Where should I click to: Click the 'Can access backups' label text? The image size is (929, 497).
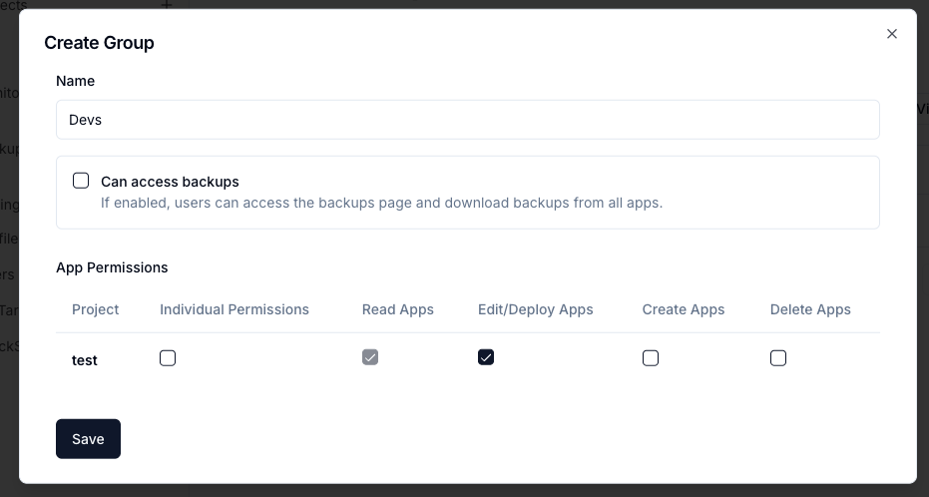point(170,182)
